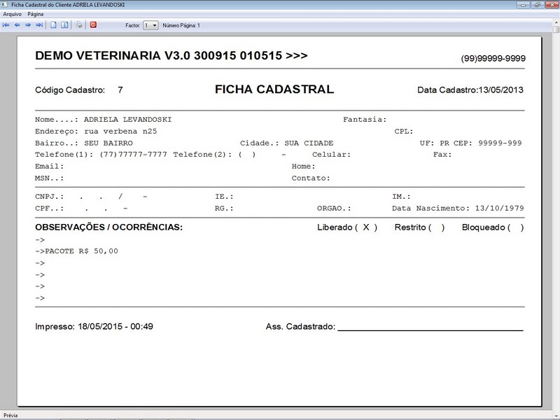Restore down the Ficha Cadastral window
The width and height of the screenshot is (560, 420).
[x=537, y=5]
